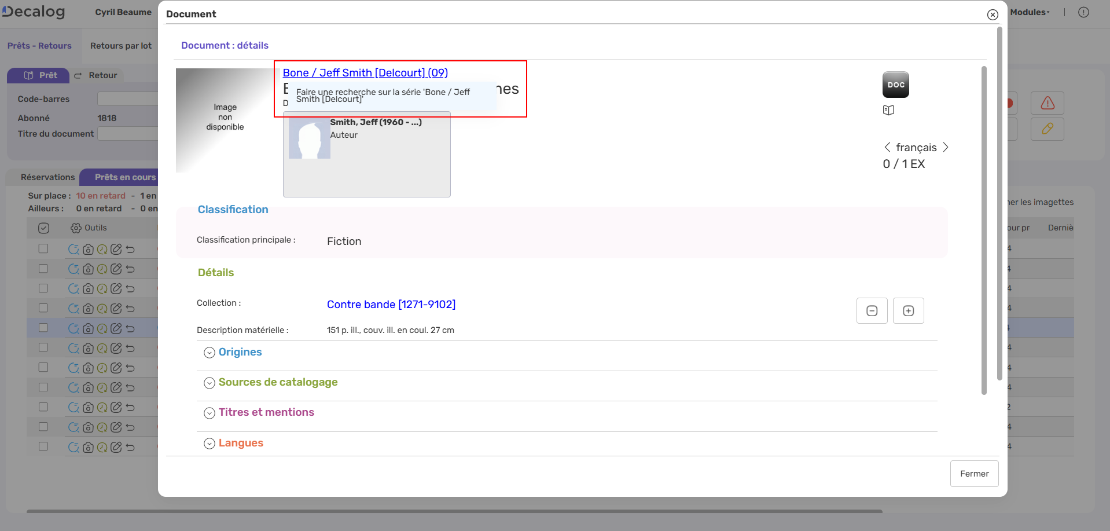The image size is (1110, 531).
Task: Click the return arrow icon in the first loan row
Action: pyautogui.click(x=130, y=249)
